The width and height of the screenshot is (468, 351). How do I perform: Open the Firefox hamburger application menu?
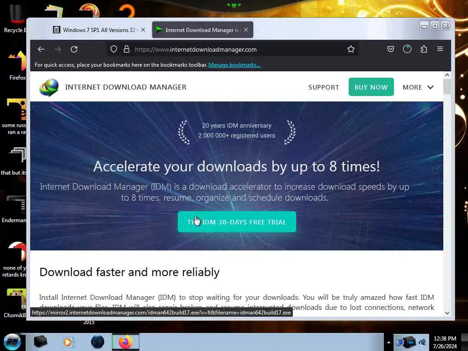[x=440, y=49]
